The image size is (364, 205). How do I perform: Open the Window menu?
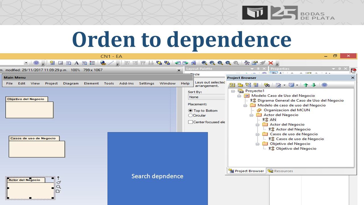[x=167, y=83]
